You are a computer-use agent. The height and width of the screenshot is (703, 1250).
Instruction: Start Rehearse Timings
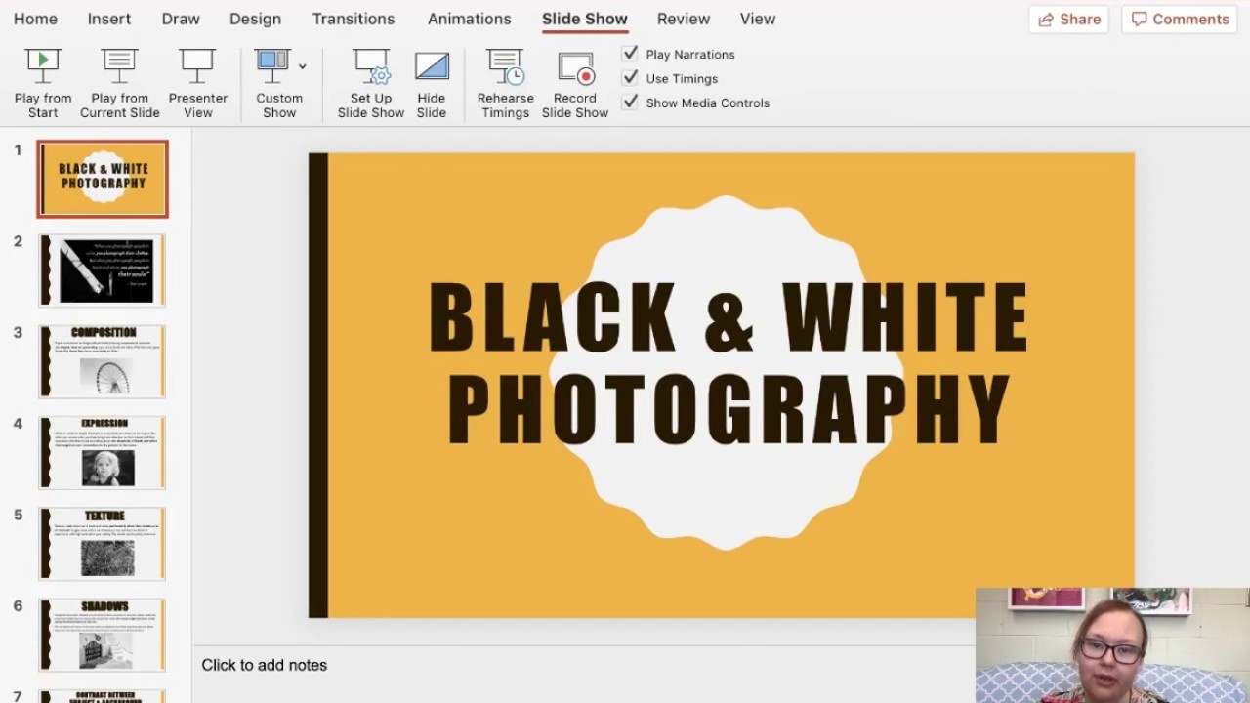tap(505, 83)
